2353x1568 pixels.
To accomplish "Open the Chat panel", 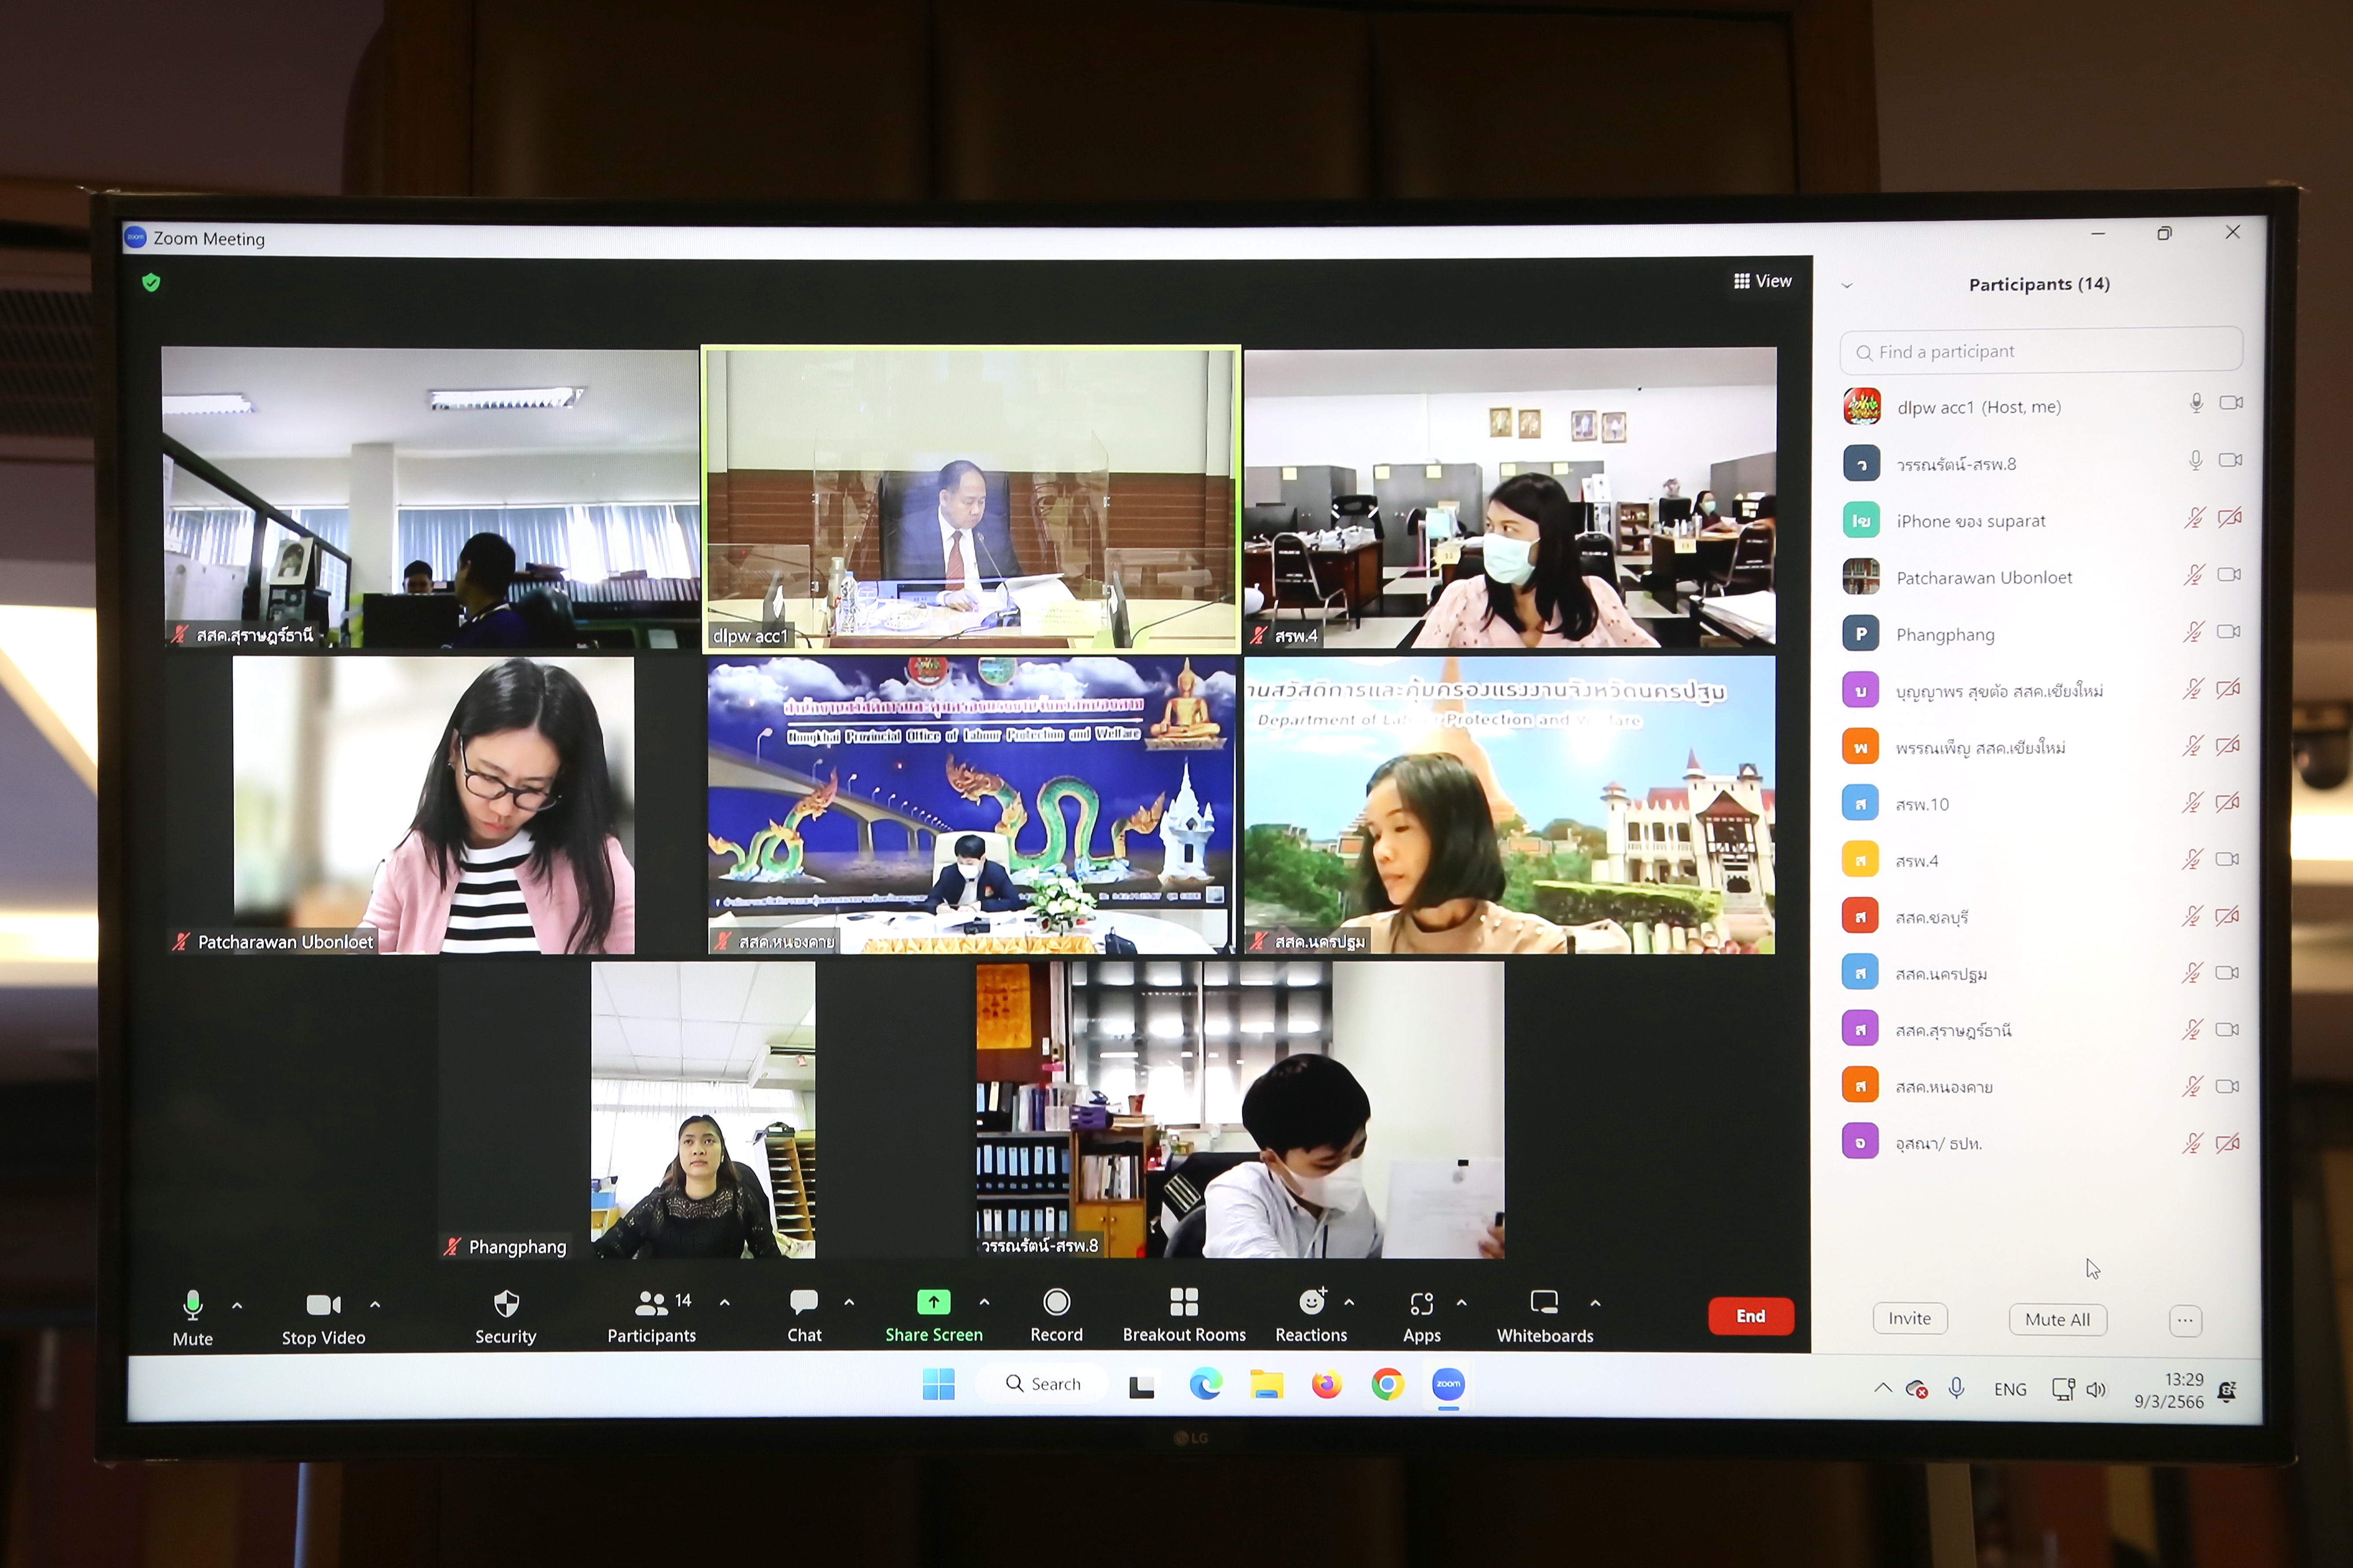I will click(804, 1303).
